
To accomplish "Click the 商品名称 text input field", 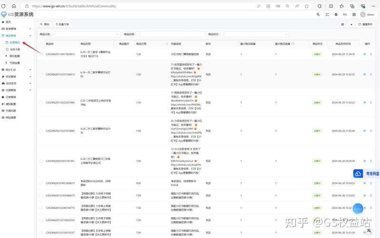I will (x=171, y=34).
